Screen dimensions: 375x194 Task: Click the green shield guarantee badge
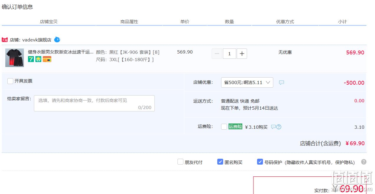pos(38,59)
